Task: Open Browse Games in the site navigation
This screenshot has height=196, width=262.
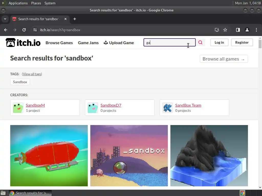Action: point(59,43)
